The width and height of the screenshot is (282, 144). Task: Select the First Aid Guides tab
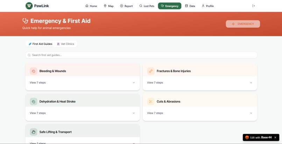[41, 44]
